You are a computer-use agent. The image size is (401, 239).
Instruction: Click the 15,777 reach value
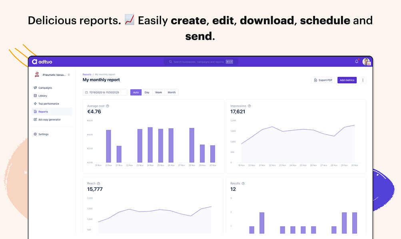point(95,189)
